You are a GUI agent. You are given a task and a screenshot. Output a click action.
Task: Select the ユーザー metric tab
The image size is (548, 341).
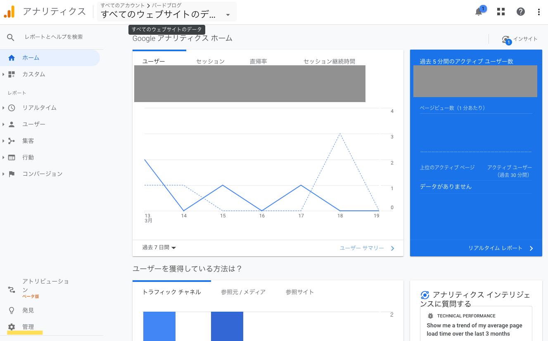coord(154,62)
